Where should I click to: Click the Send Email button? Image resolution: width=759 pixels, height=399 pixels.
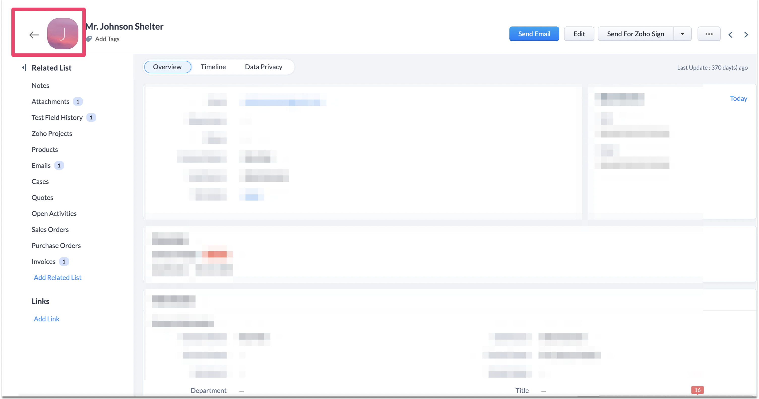click(x=534, y=34)
